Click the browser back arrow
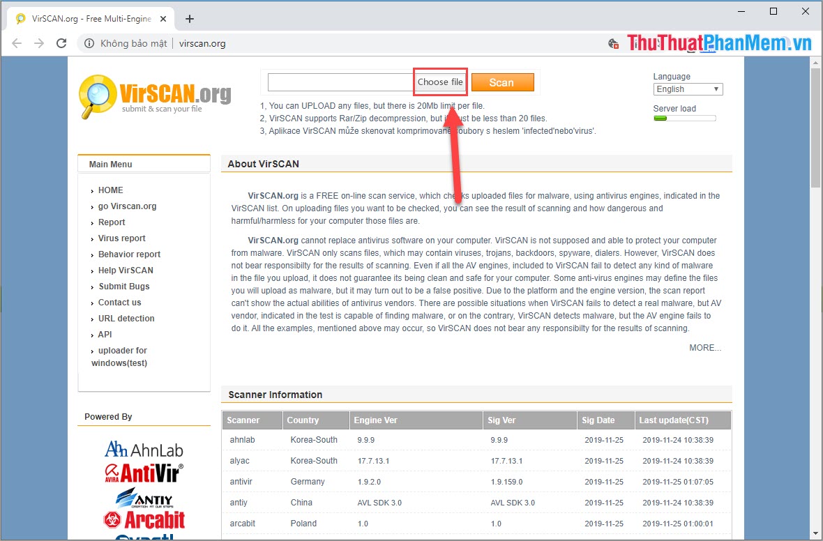 tap(17, 43)
